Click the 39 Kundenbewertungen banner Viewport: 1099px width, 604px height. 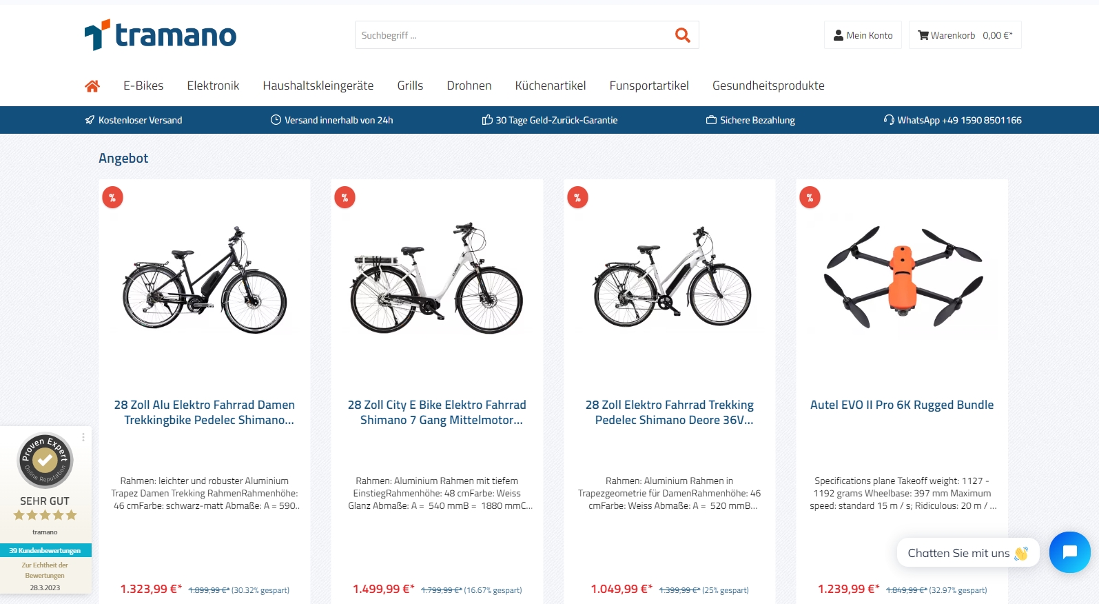coord(45,550)
